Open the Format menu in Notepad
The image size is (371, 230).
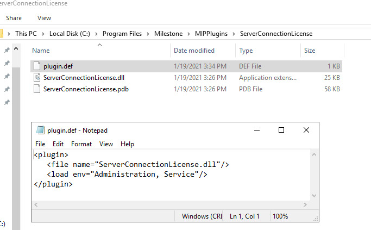pyautogui.click(x=81, y=144)
